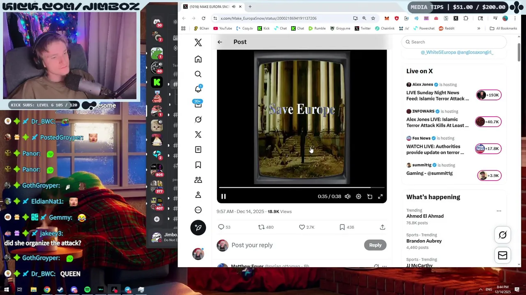Open Telegram in taskbar
This screenshot has height=295, width=526.
[127, 290]
